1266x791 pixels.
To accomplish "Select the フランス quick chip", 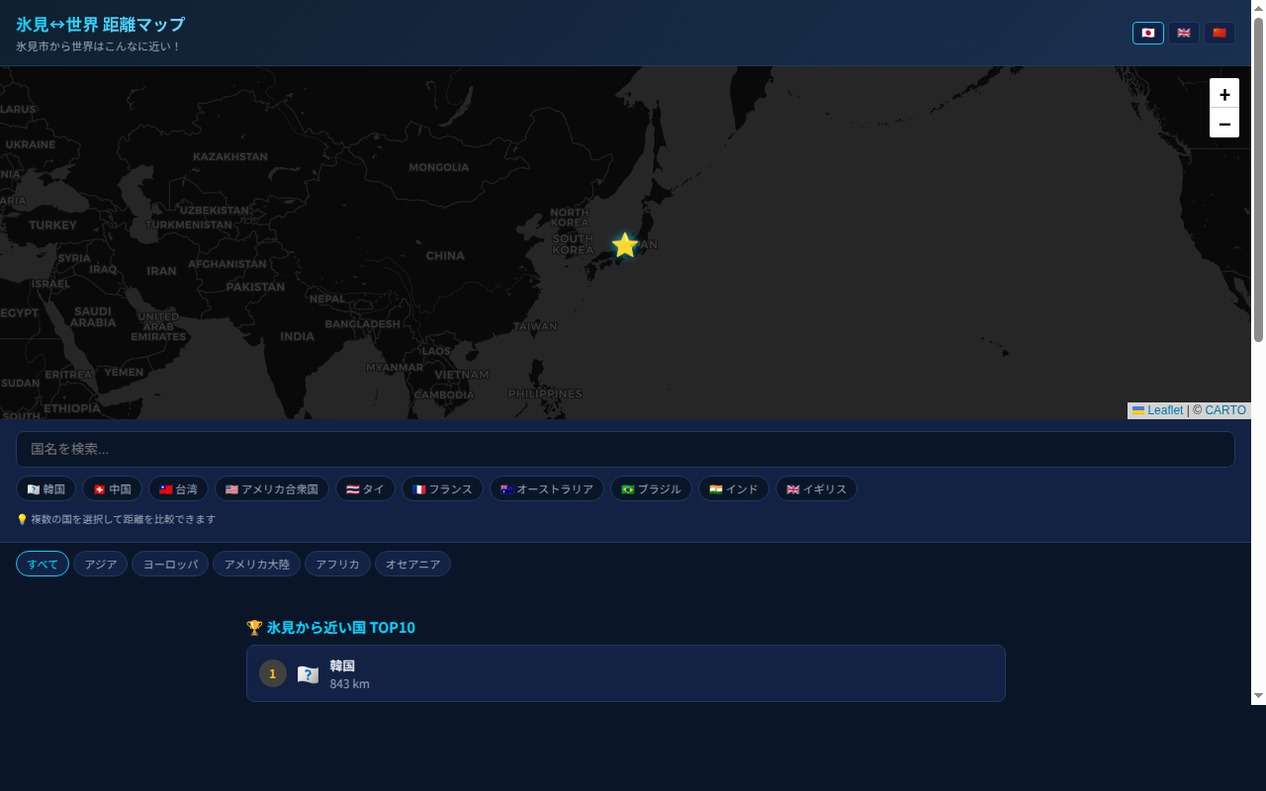I will tap(442, 489).
